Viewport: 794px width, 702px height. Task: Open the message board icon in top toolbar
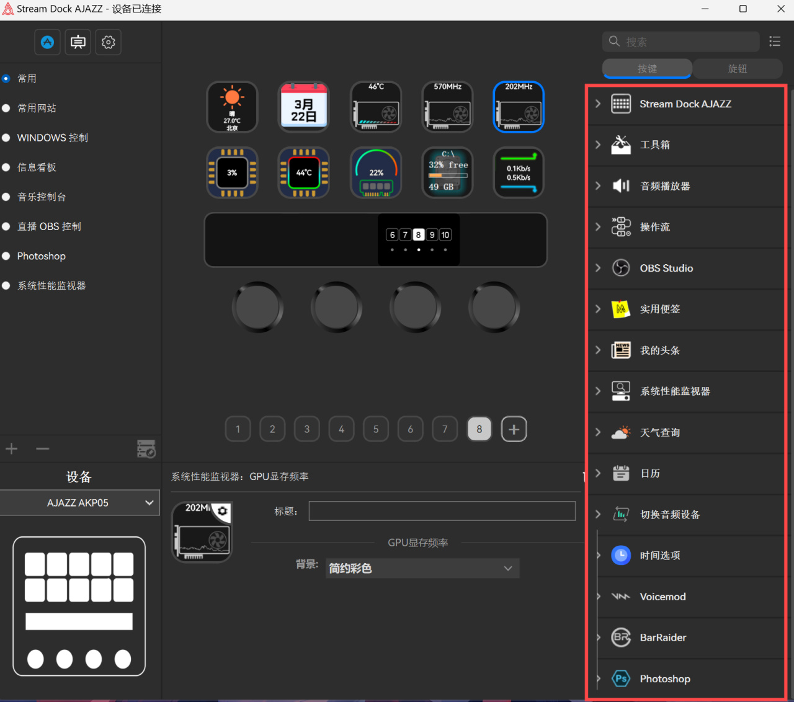point(78,42)
